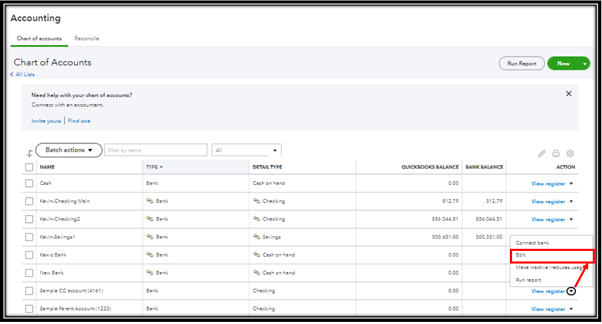602x324 pixels.
Task: Open View register for Kevin-Checking Main
Action: coord(548,202)
